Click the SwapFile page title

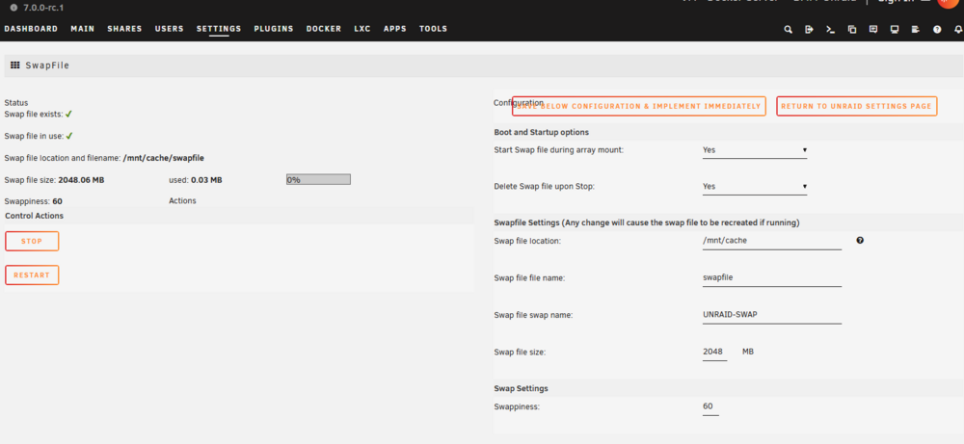click(47, 65)
